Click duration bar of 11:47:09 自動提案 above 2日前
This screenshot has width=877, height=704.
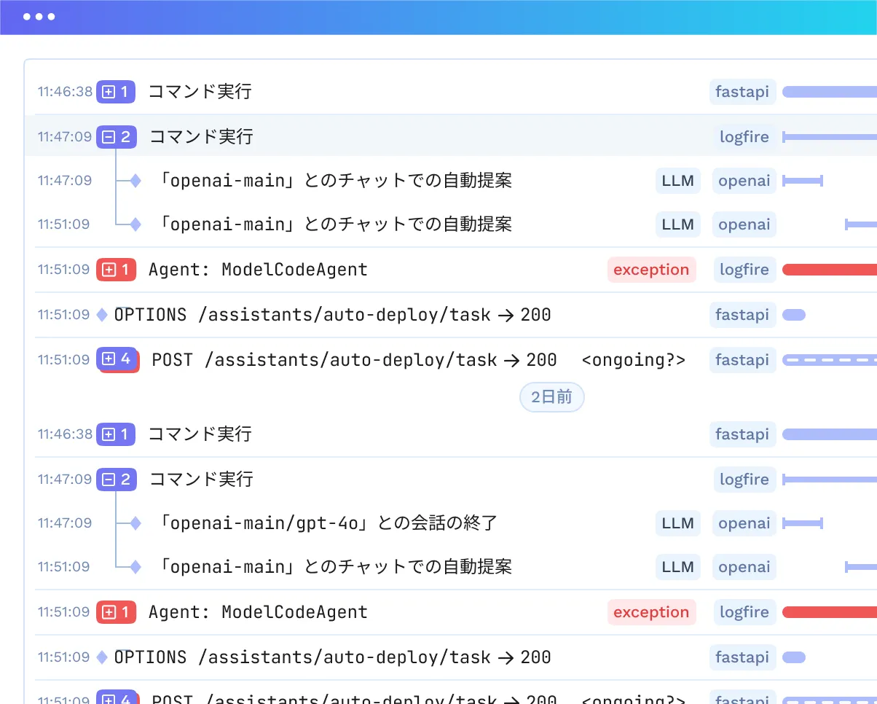(x=803, y=181)
